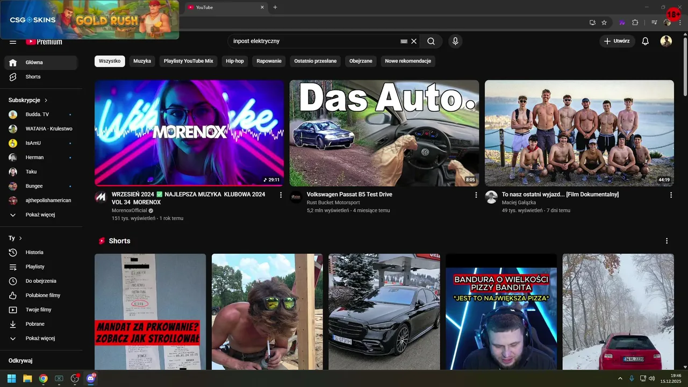Select the Ostatnio przesłane chip
Viewport: 688px width, 387px height.
click(316, 61)
